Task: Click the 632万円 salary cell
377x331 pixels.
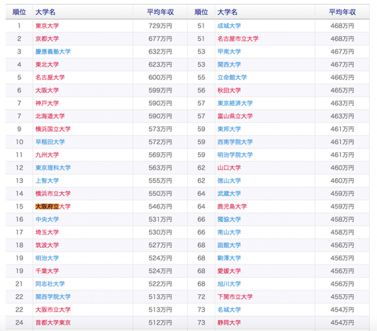Action: pyautogui.click(x=160, y=52)
